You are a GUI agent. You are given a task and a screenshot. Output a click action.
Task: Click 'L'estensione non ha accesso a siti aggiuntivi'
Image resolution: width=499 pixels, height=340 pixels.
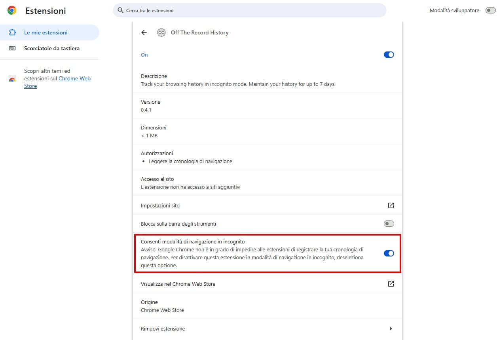191,187
